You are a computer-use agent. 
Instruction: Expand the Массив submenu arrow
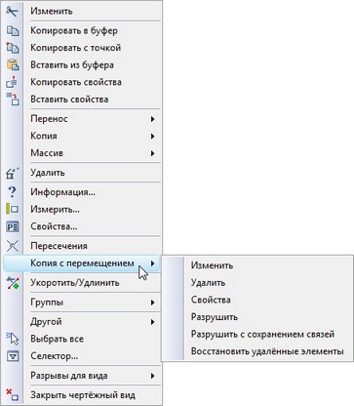coord(152,153)
